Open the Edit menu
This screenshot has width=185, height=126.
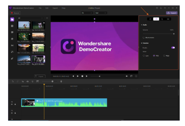tap(47, 8)
